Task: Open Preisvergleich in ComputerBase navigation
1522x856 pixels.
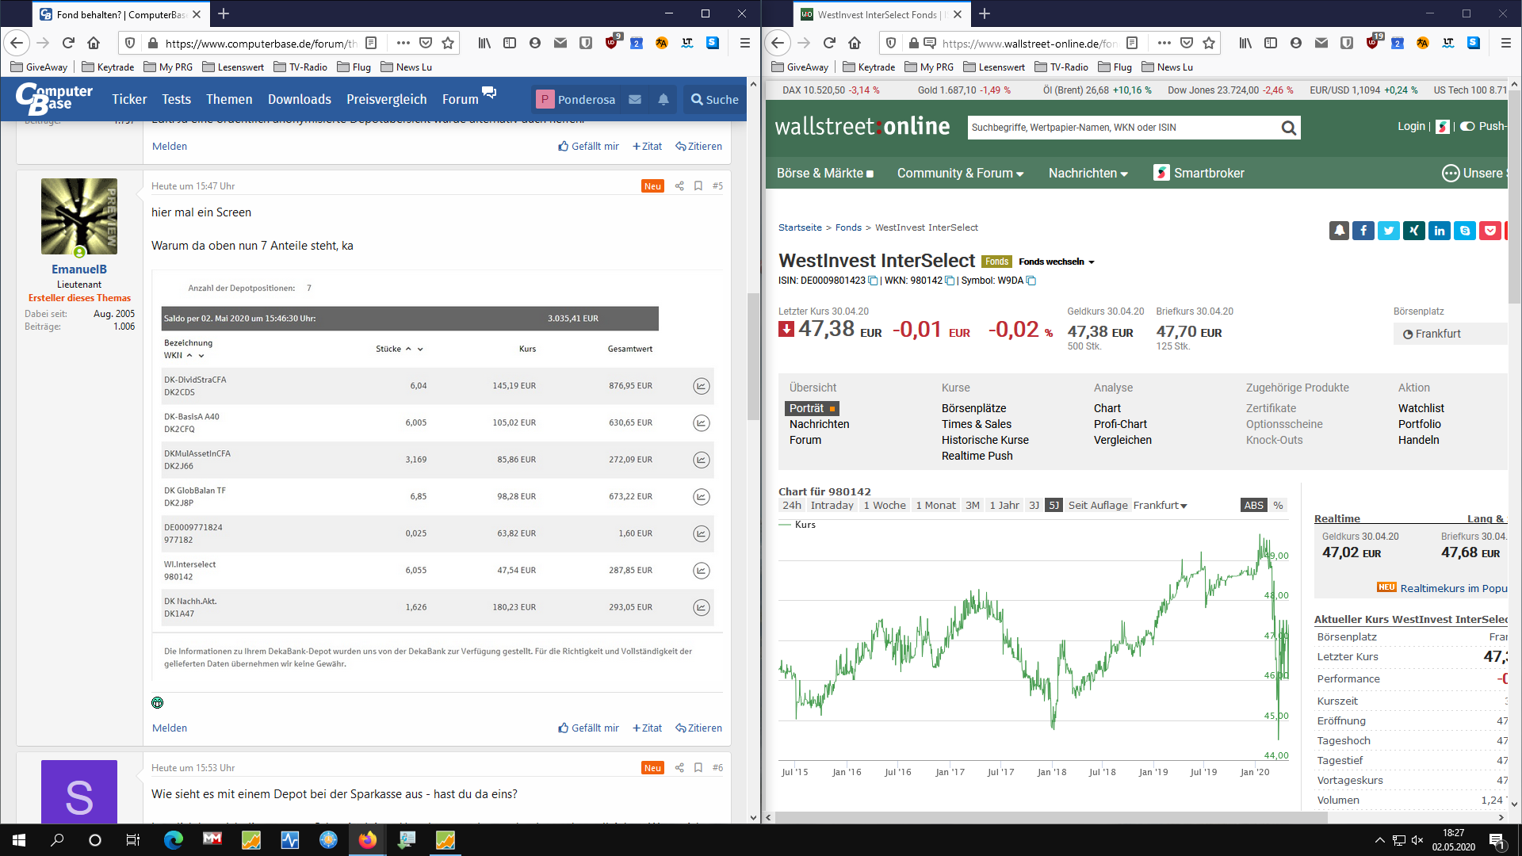Action: 386,100
